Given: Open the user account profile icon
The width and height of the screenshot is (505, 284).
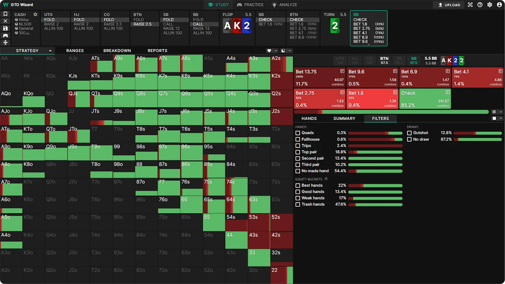Looking at the screenshot, I should tap(499, 5).
